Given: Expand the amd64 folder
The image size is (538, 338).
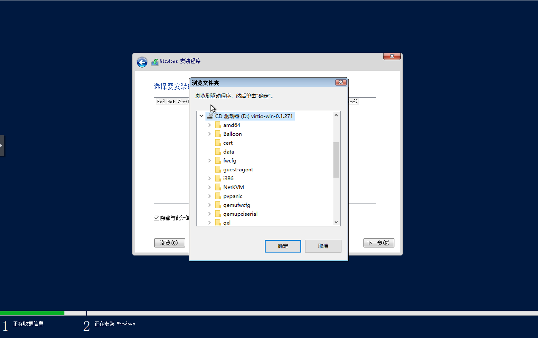Looking at the screenshot, I should coord(209,125).
